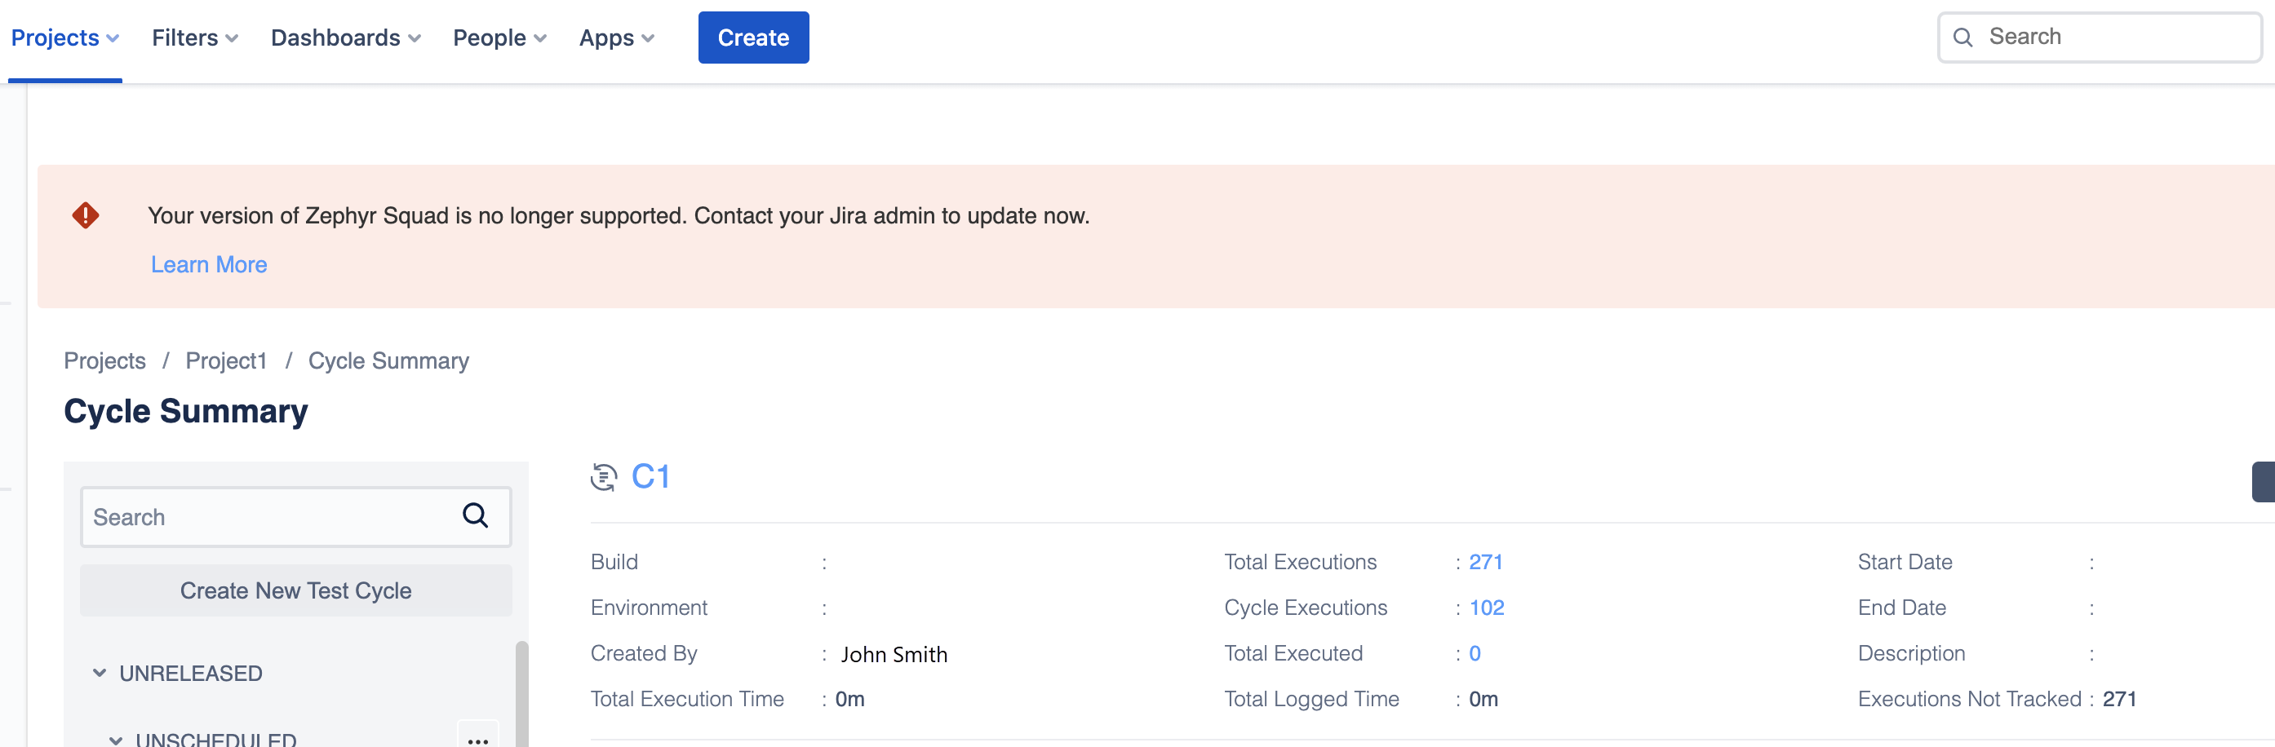Click the blue Create button

coord(752,38)
